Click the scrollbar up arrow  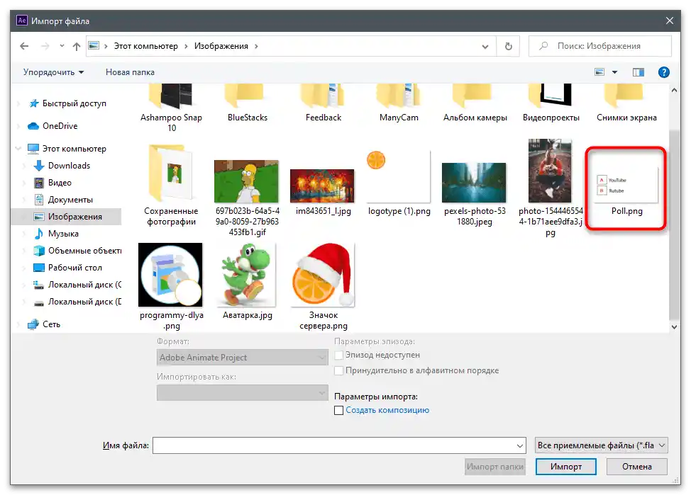pos(674,90)
